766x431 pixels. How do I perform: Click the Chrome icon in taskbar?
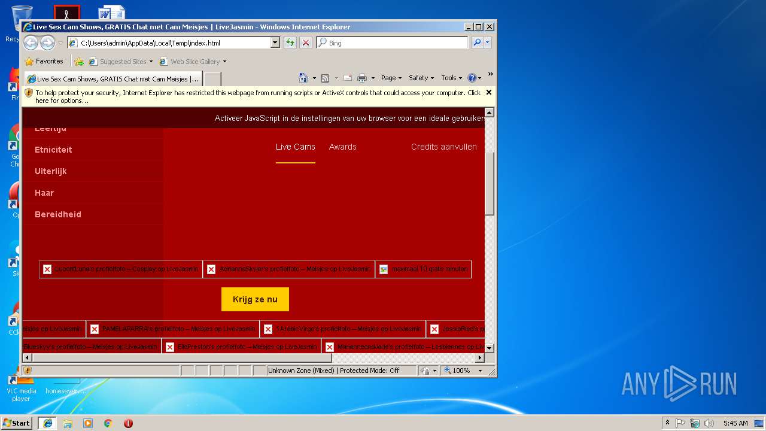pos(108,423)
